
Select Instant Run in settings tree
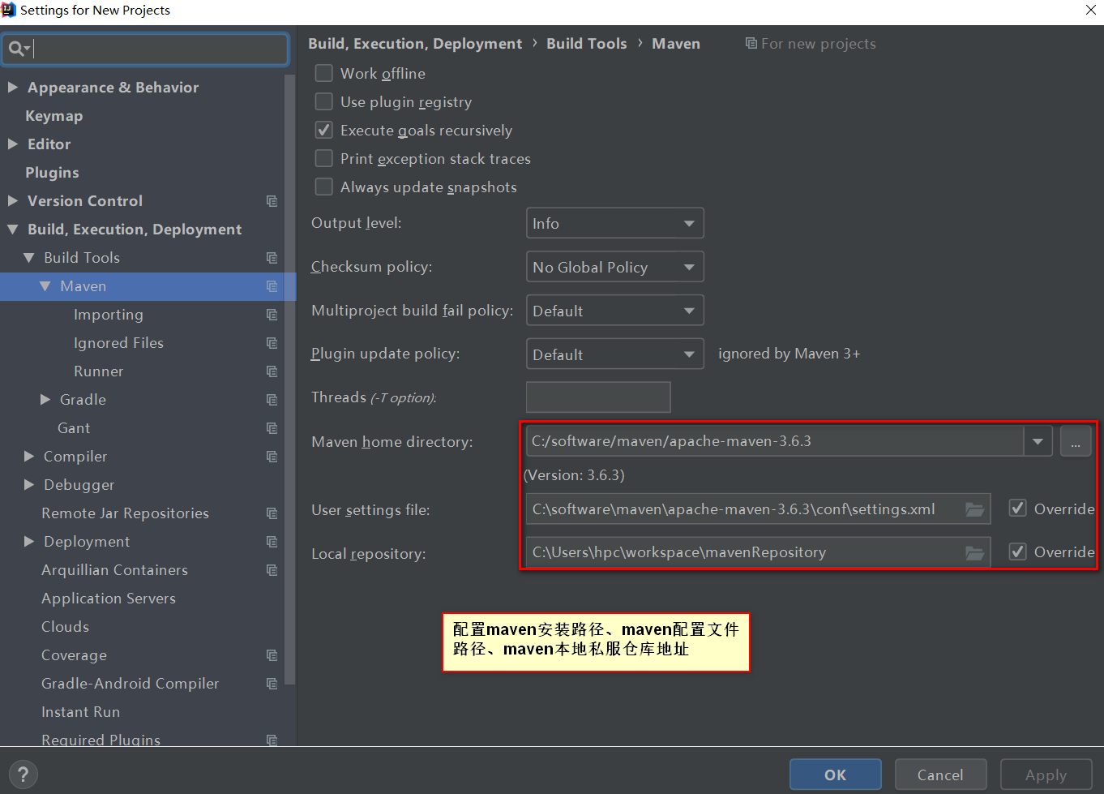coord(80,712)
